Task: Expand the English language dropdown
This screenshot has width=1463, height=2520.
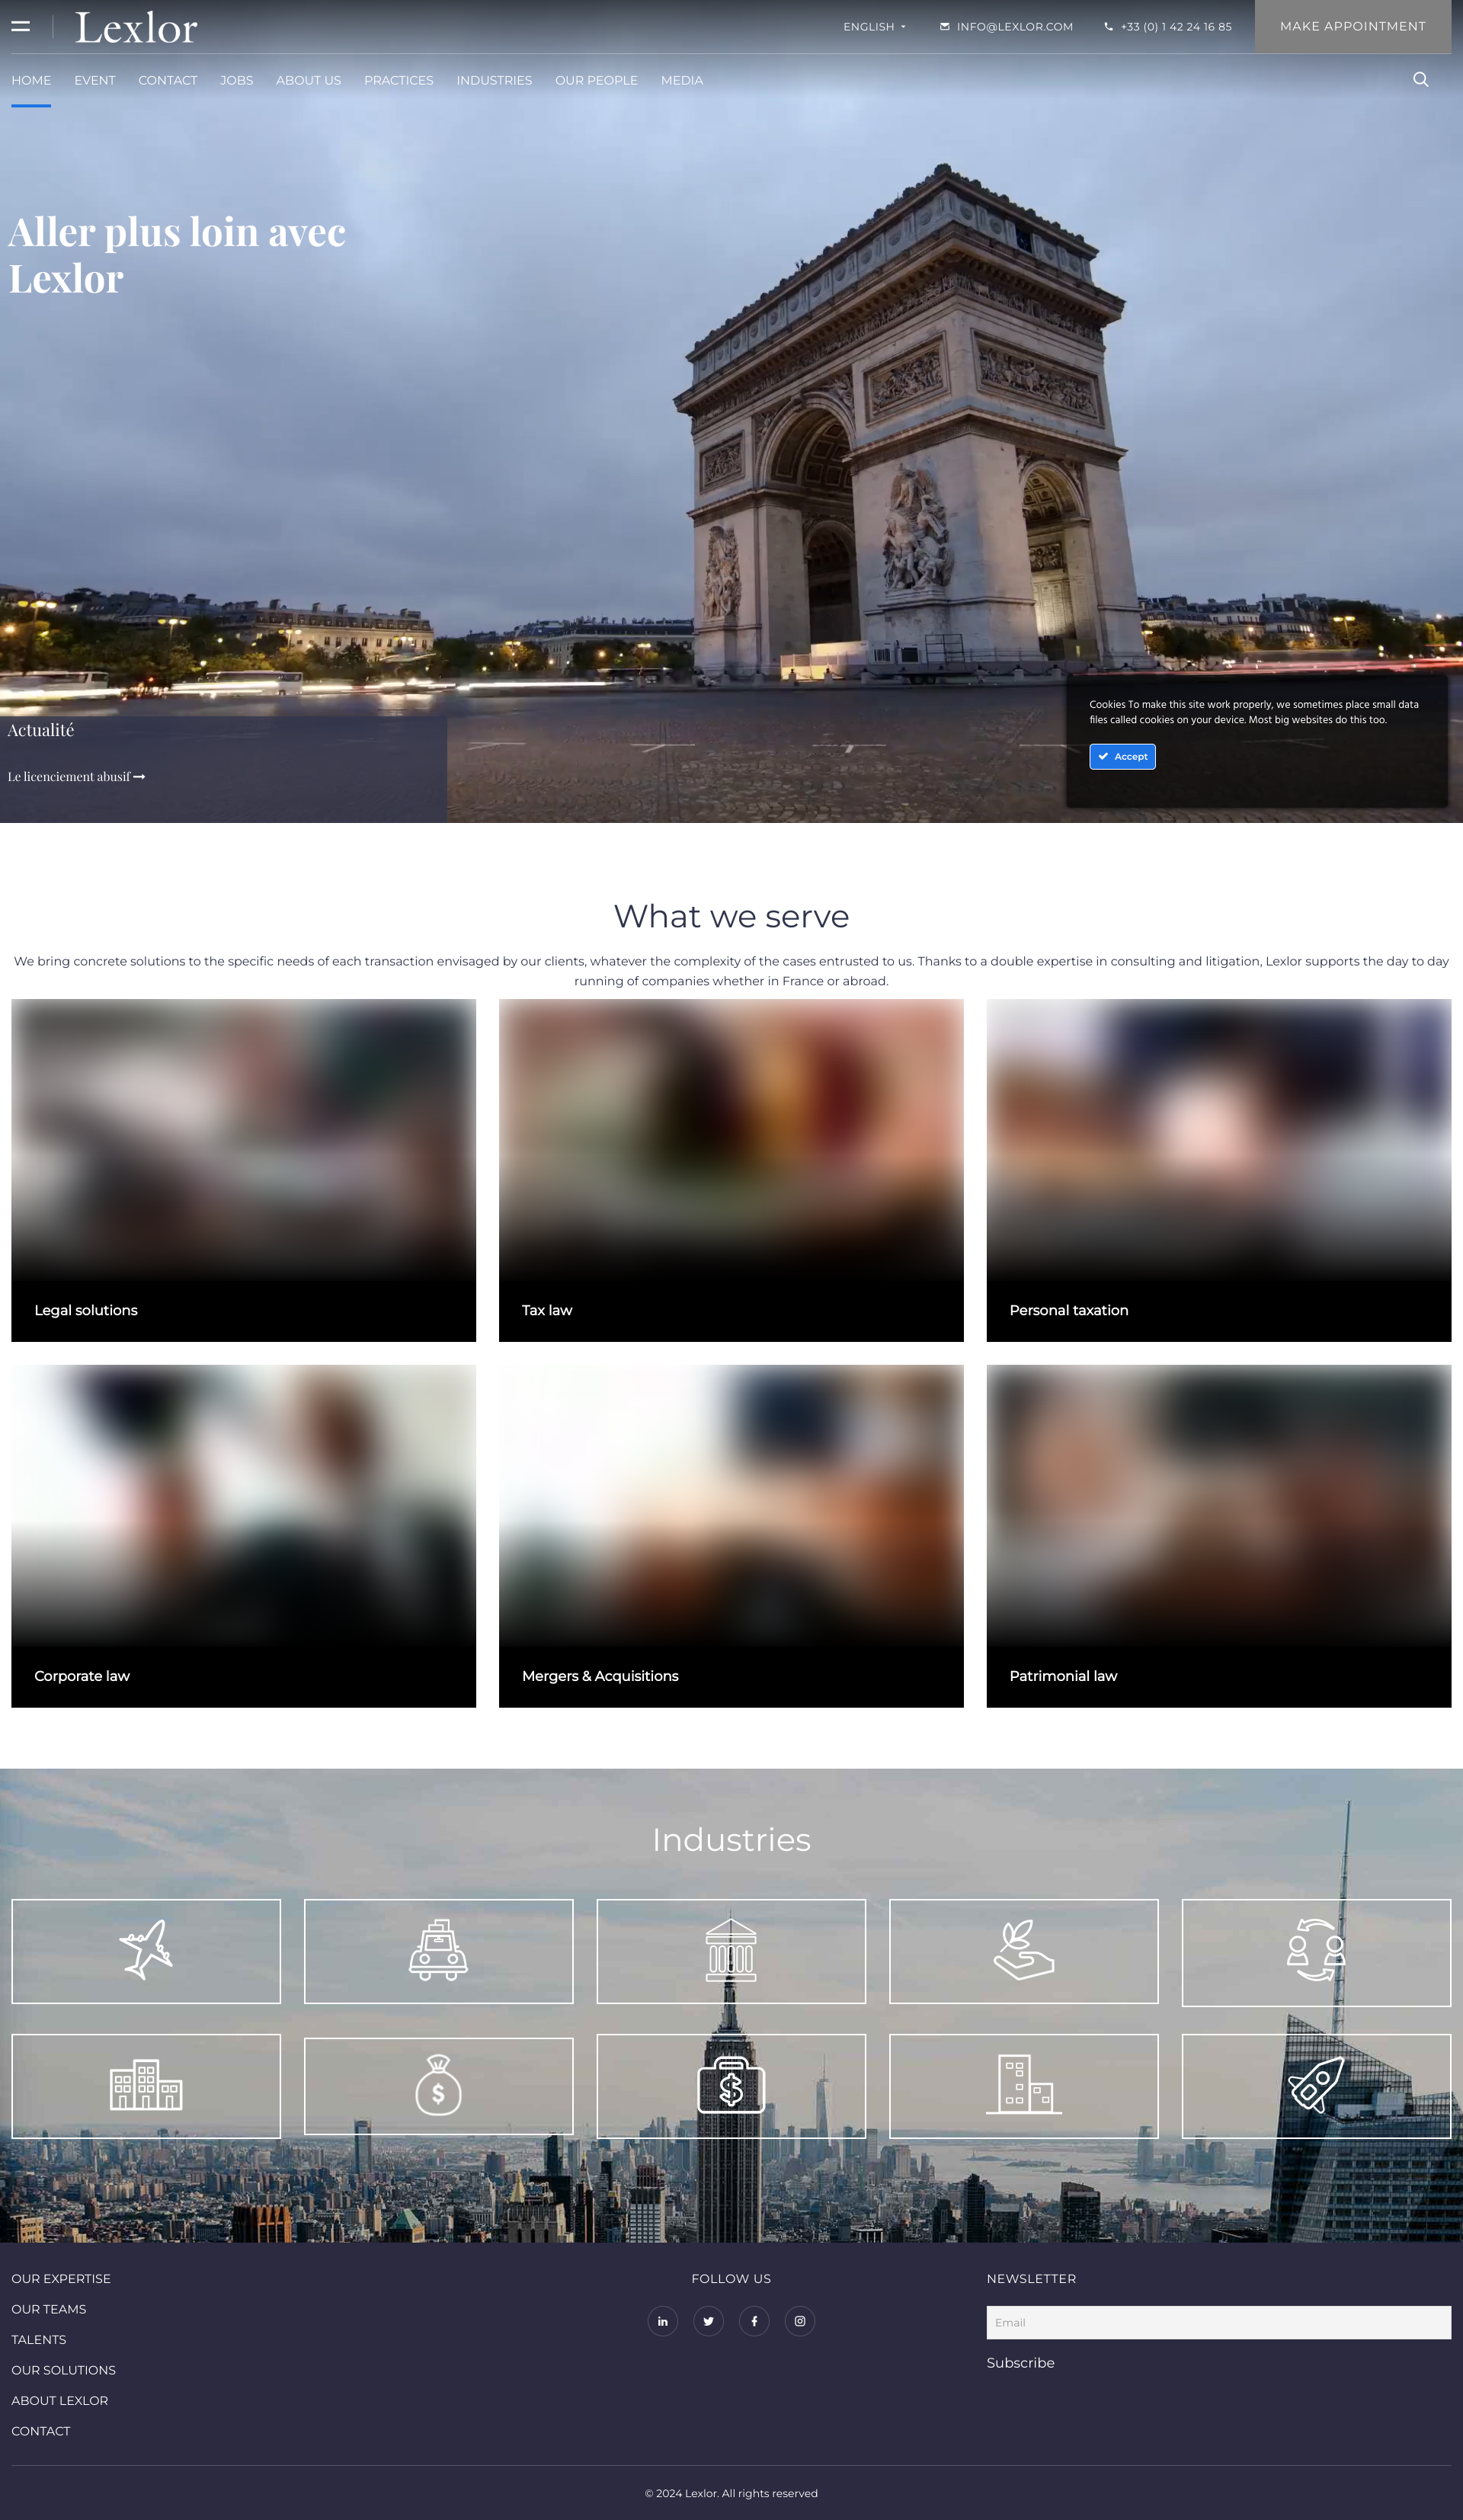Action: [x=874, y=27]
